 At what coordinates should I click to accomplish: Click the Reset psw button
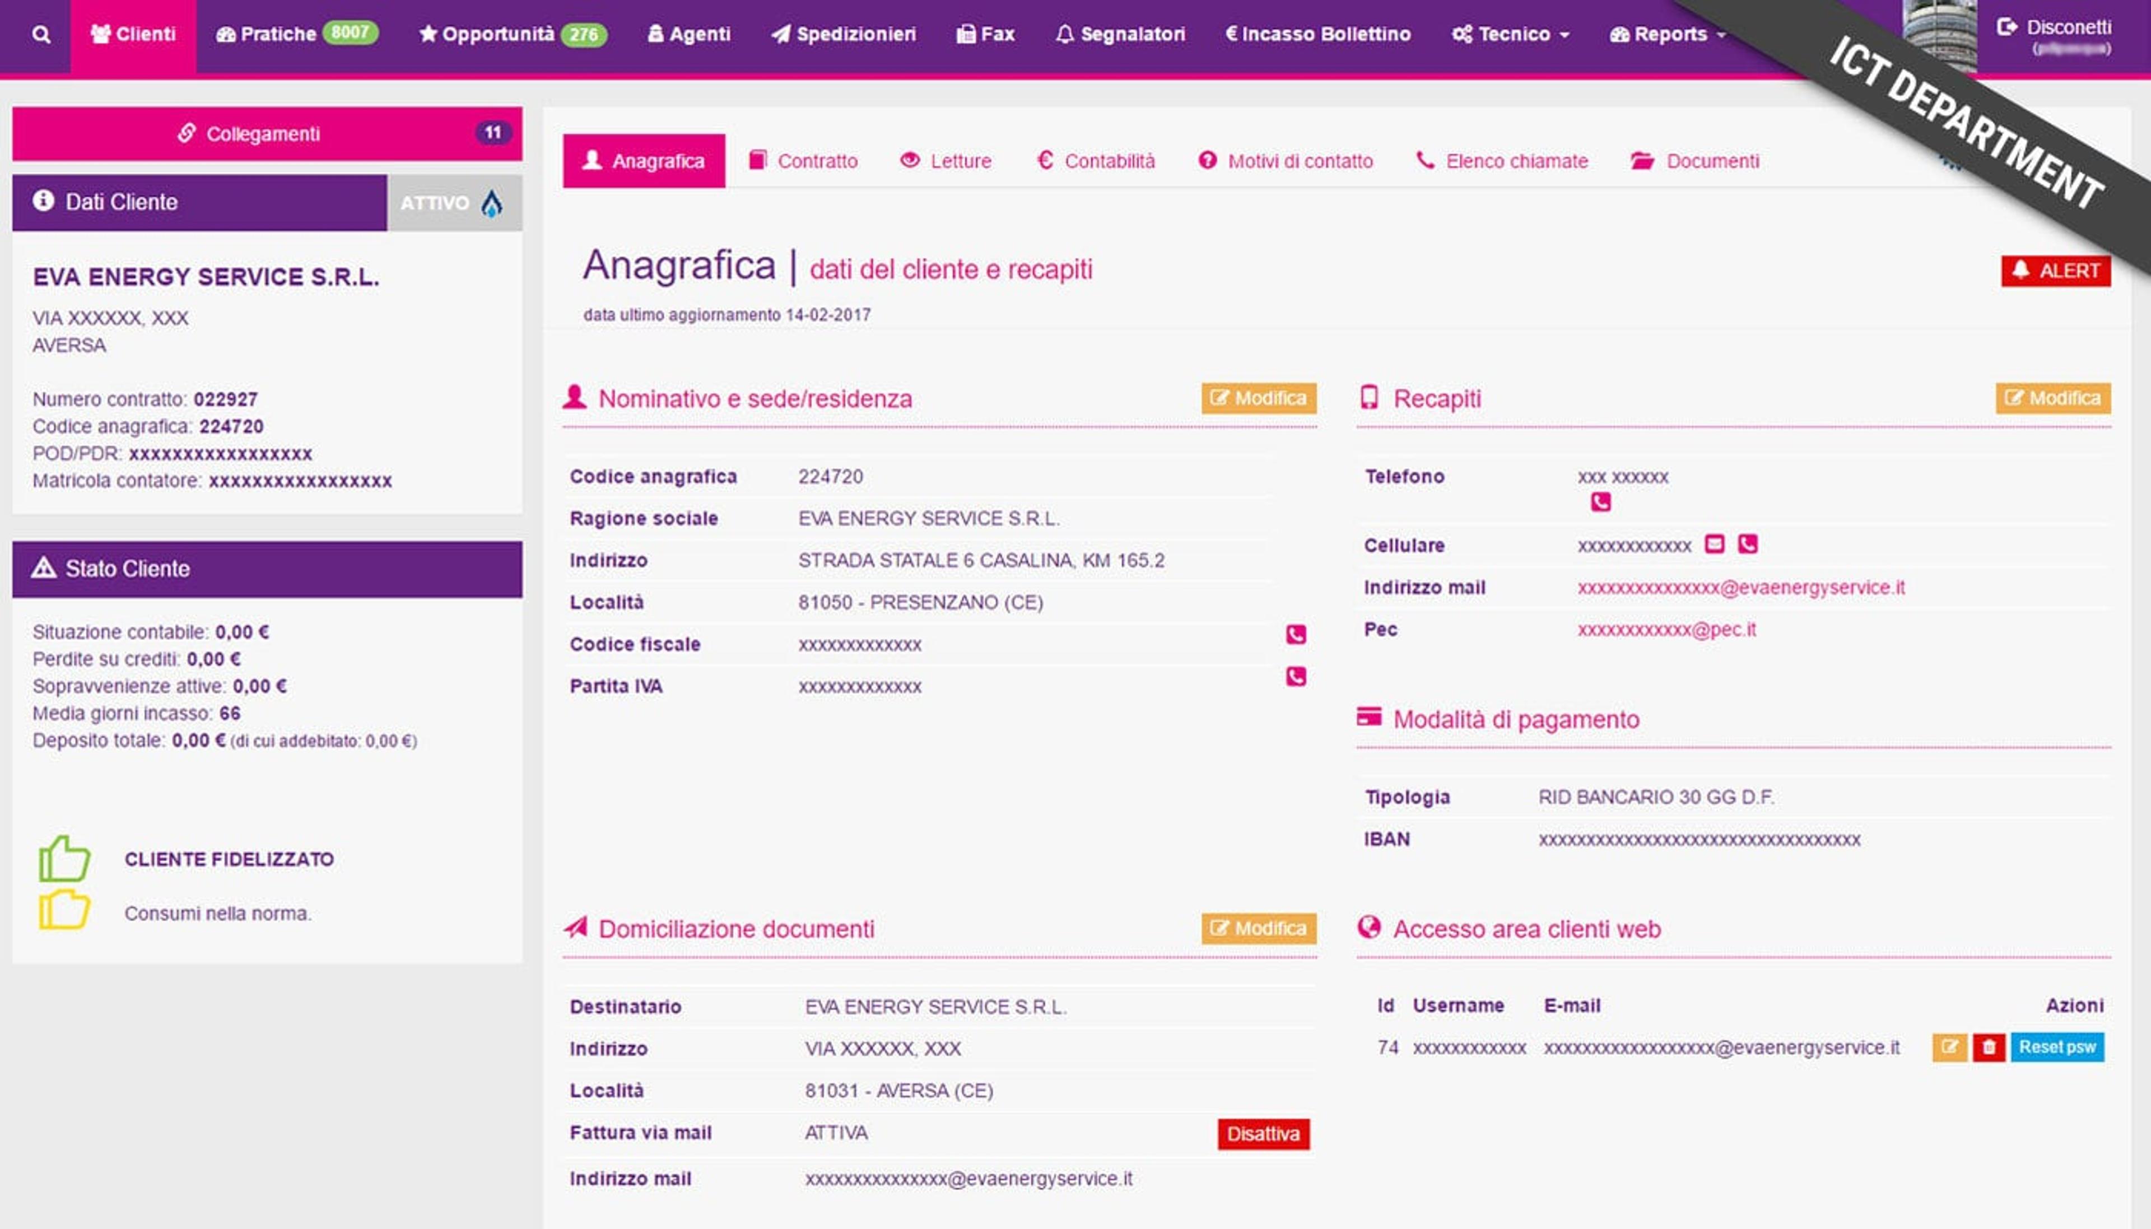[2056, 1047]
